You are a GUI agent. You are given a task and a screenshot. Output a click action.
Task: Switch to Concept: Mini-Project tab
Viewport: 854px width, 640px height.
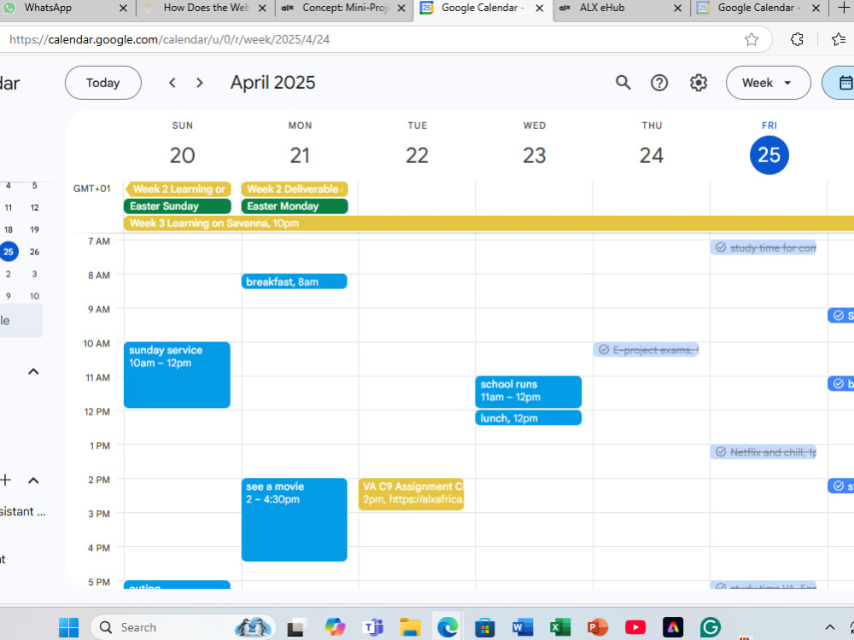point(343,8)
